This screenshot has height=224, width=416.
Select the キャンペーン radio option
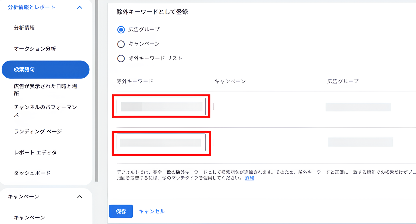tap(121, 44)
